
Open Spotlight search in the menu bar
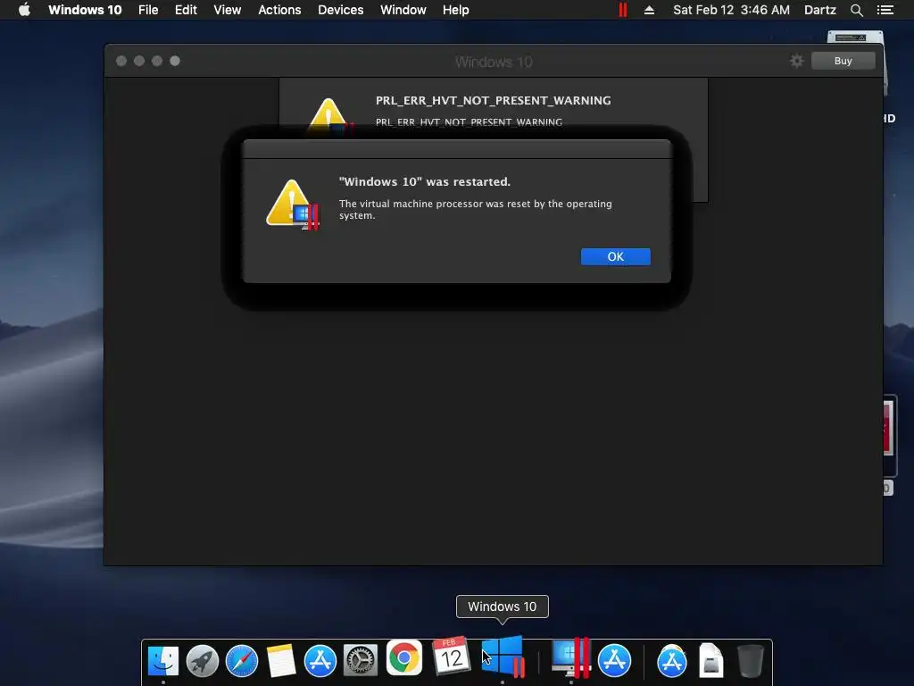click(x=856, y=10)
